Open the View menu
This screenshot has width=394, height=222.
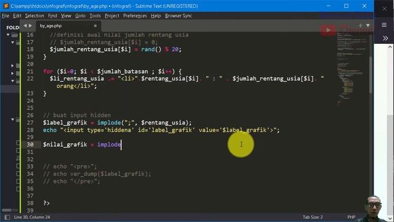coord(66,15)
